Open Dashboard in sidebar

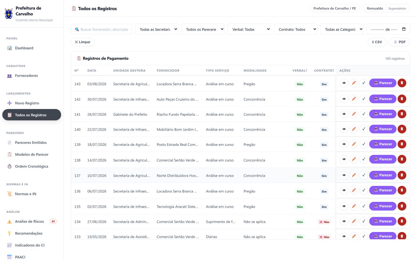(x=32, y=48)
